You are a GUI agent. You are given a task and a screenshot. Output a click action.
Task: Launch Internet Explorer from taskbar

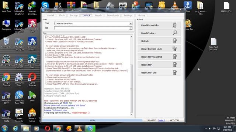(15, 129)
